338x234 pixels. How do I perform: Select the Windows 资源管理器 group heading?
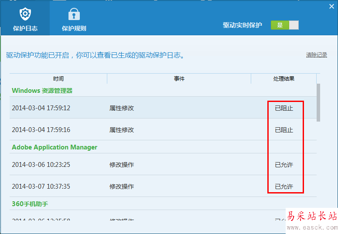[x=42, y=91]
